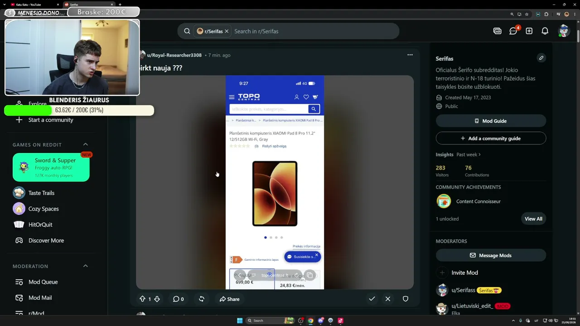Add a community guide
Viewport: 580px width, 326px height.
tap(491, 138)
